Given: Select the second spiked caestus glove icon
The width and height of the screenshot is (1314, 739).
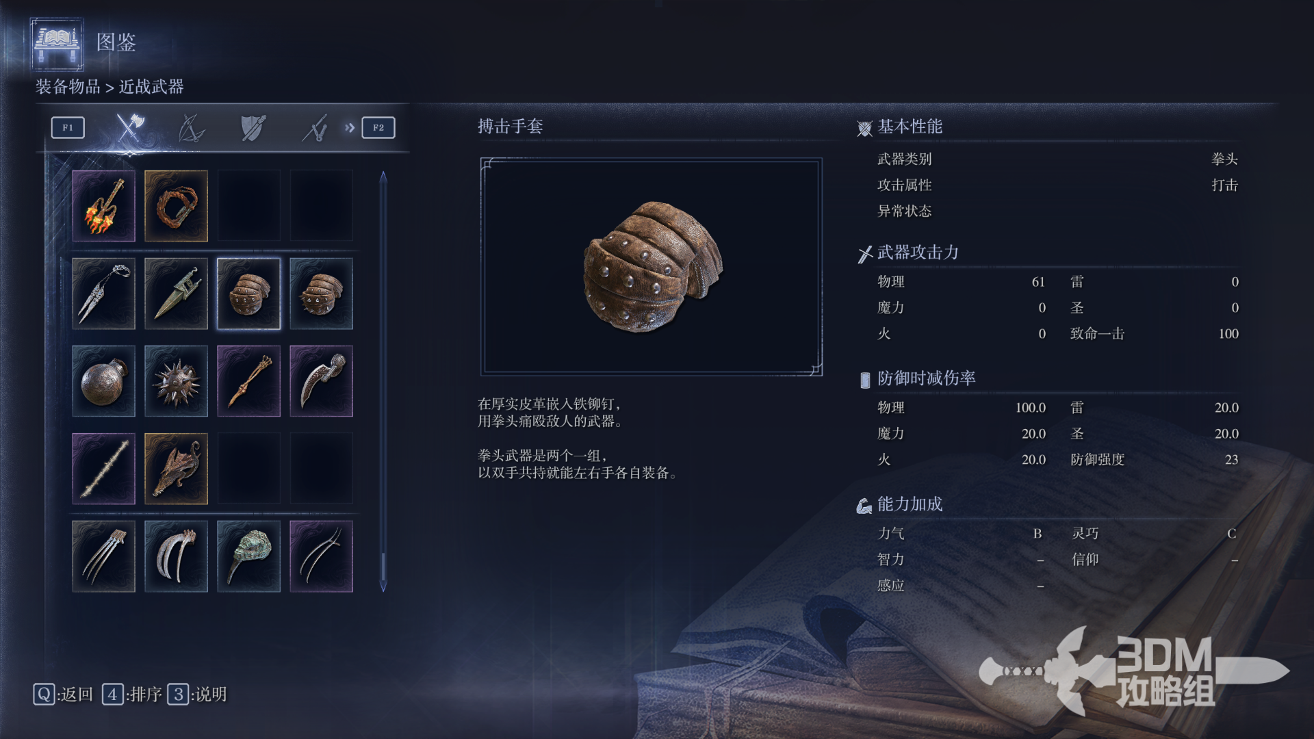Looking at the screenshot, I should click(x=321, y=294).
